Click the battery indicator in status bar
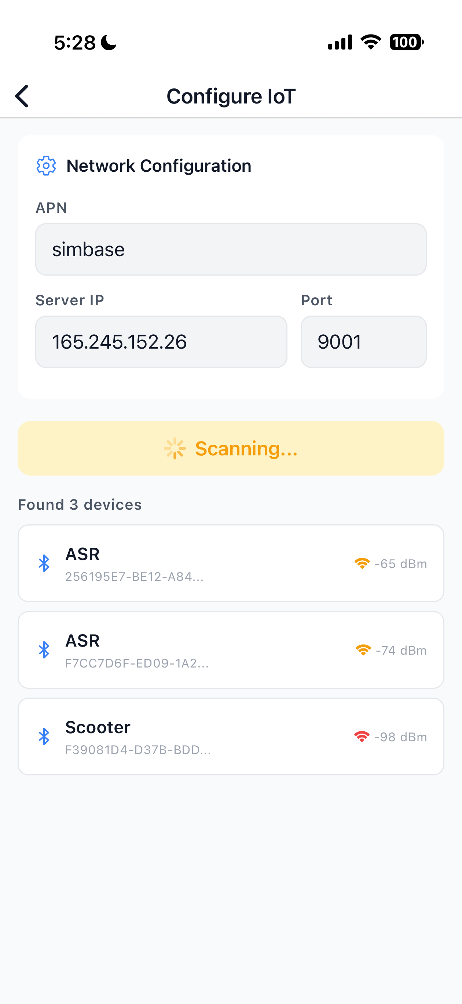 pos(406,42)
